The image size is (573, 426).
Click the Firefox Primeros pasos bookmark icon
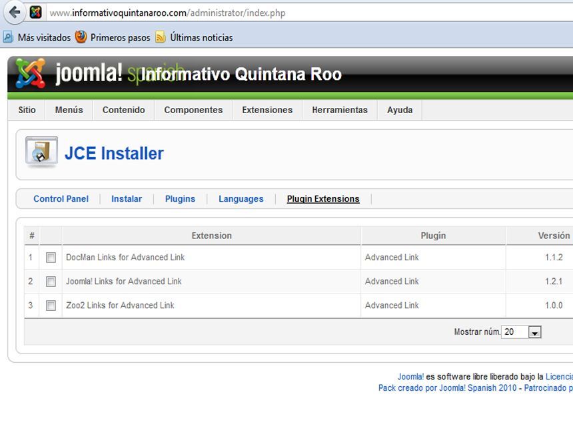point(81,37)
